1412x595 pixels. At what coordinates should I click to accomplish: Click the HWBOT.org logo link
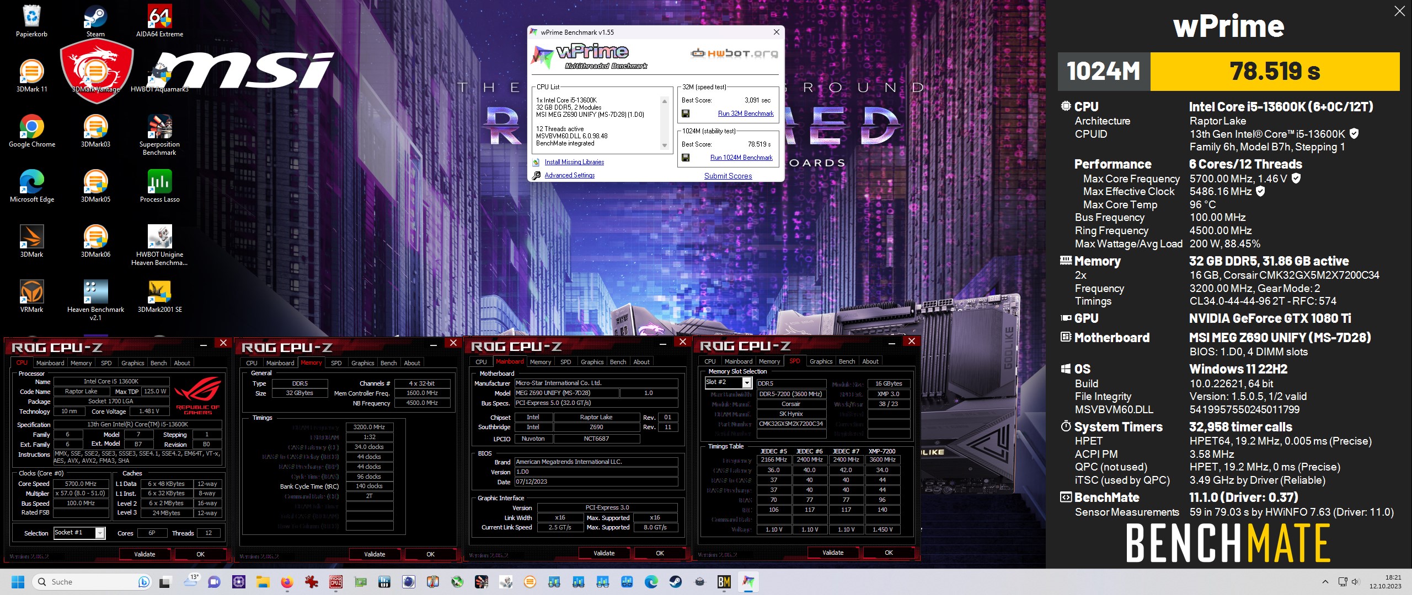[734, 53]
